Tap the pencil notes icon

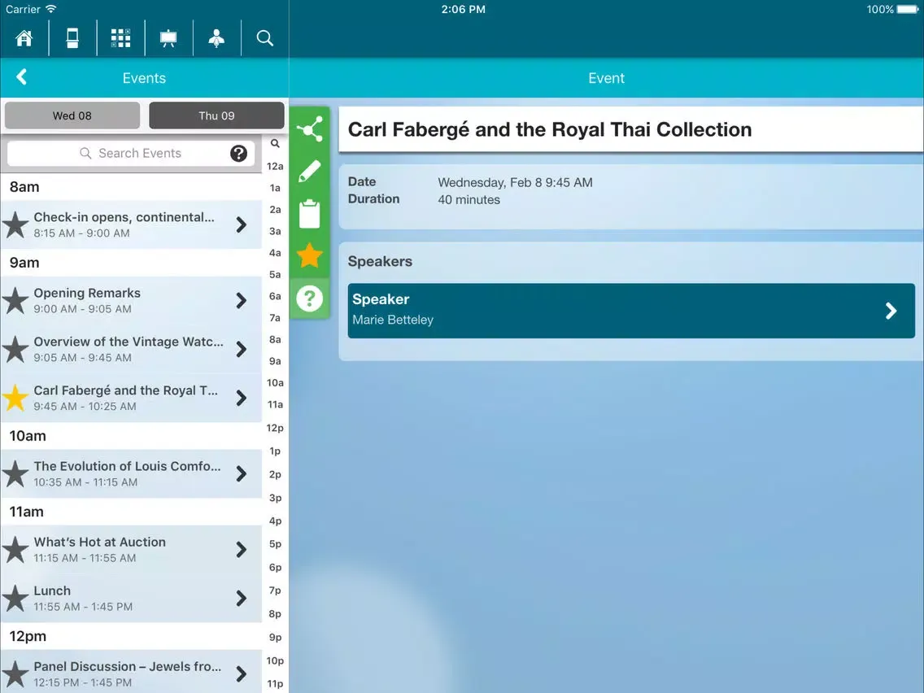click(309, 172)
